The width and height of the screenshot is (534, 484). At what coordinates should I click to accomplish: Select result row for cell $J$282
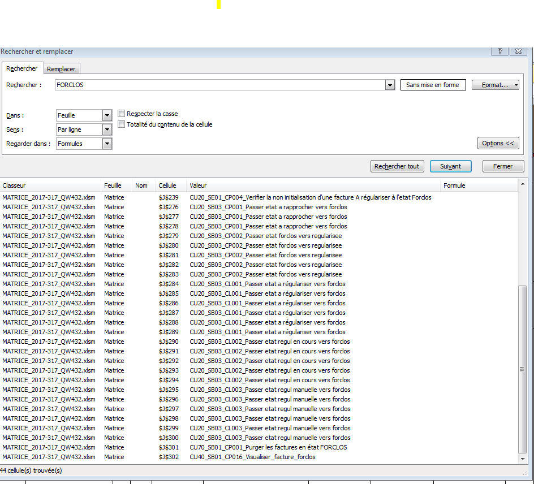(259, 265)
